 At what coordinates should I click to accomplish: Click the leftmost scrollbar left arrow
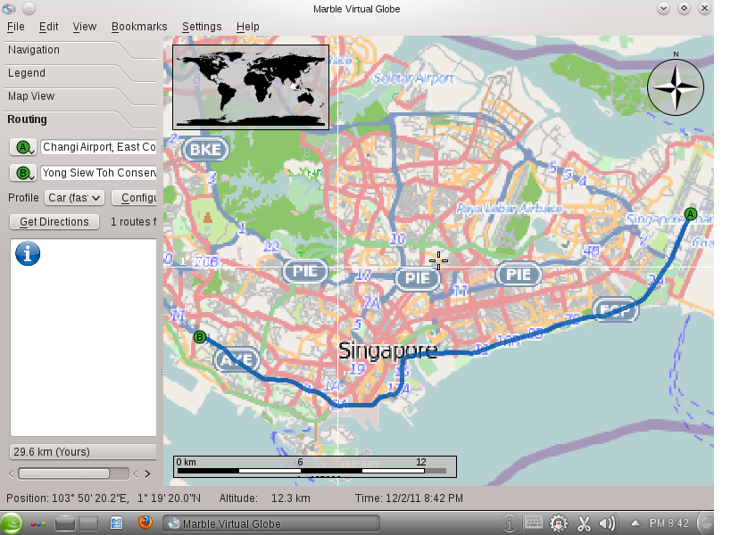[12, 474]
